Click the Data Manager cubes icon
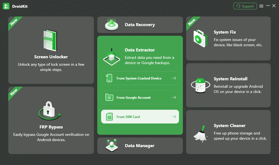The width and height of the screenshot is (279, 165). click(112, 146)
